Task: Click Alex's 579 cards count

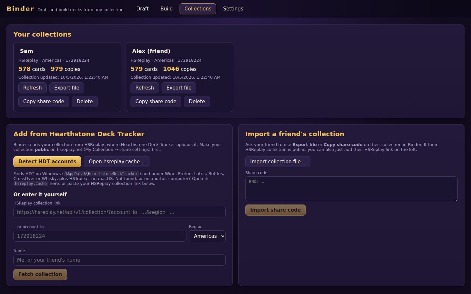Action: point(144,69)
